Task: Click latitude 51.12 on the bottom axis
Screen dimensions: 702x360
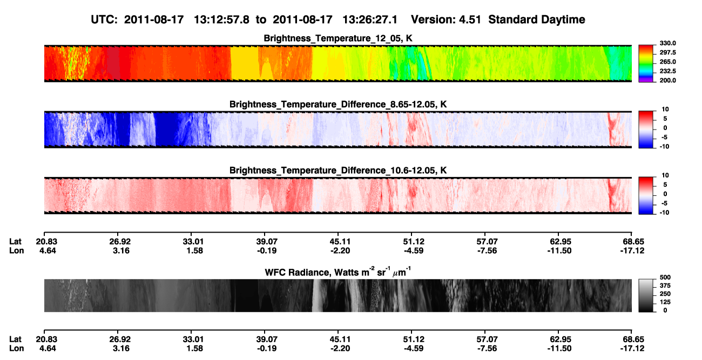Action: [x=411, y=339]
